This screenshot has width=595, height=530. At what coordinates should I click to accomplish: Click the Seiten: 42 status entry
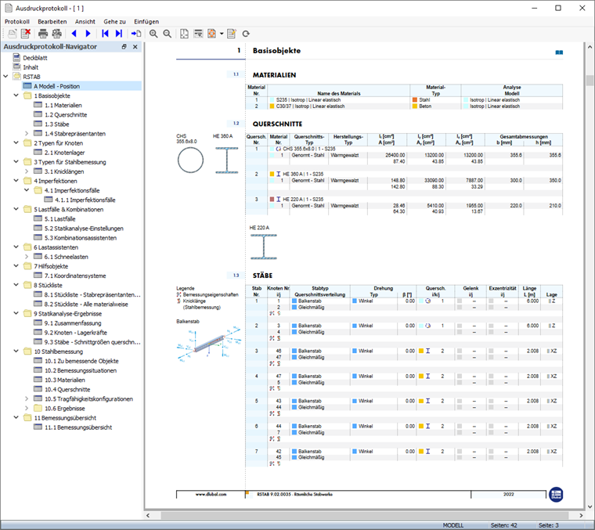503,525
